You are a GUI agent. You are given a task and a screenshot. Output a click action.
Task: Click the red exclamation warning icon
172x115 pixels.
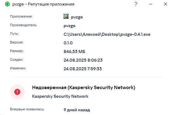[17, 92]
